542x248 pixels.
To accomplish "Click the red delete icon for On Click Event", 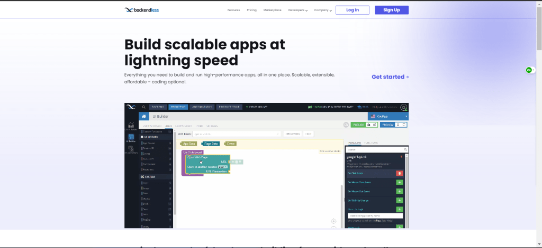I will pyautogui.click(x=399, y=173).
